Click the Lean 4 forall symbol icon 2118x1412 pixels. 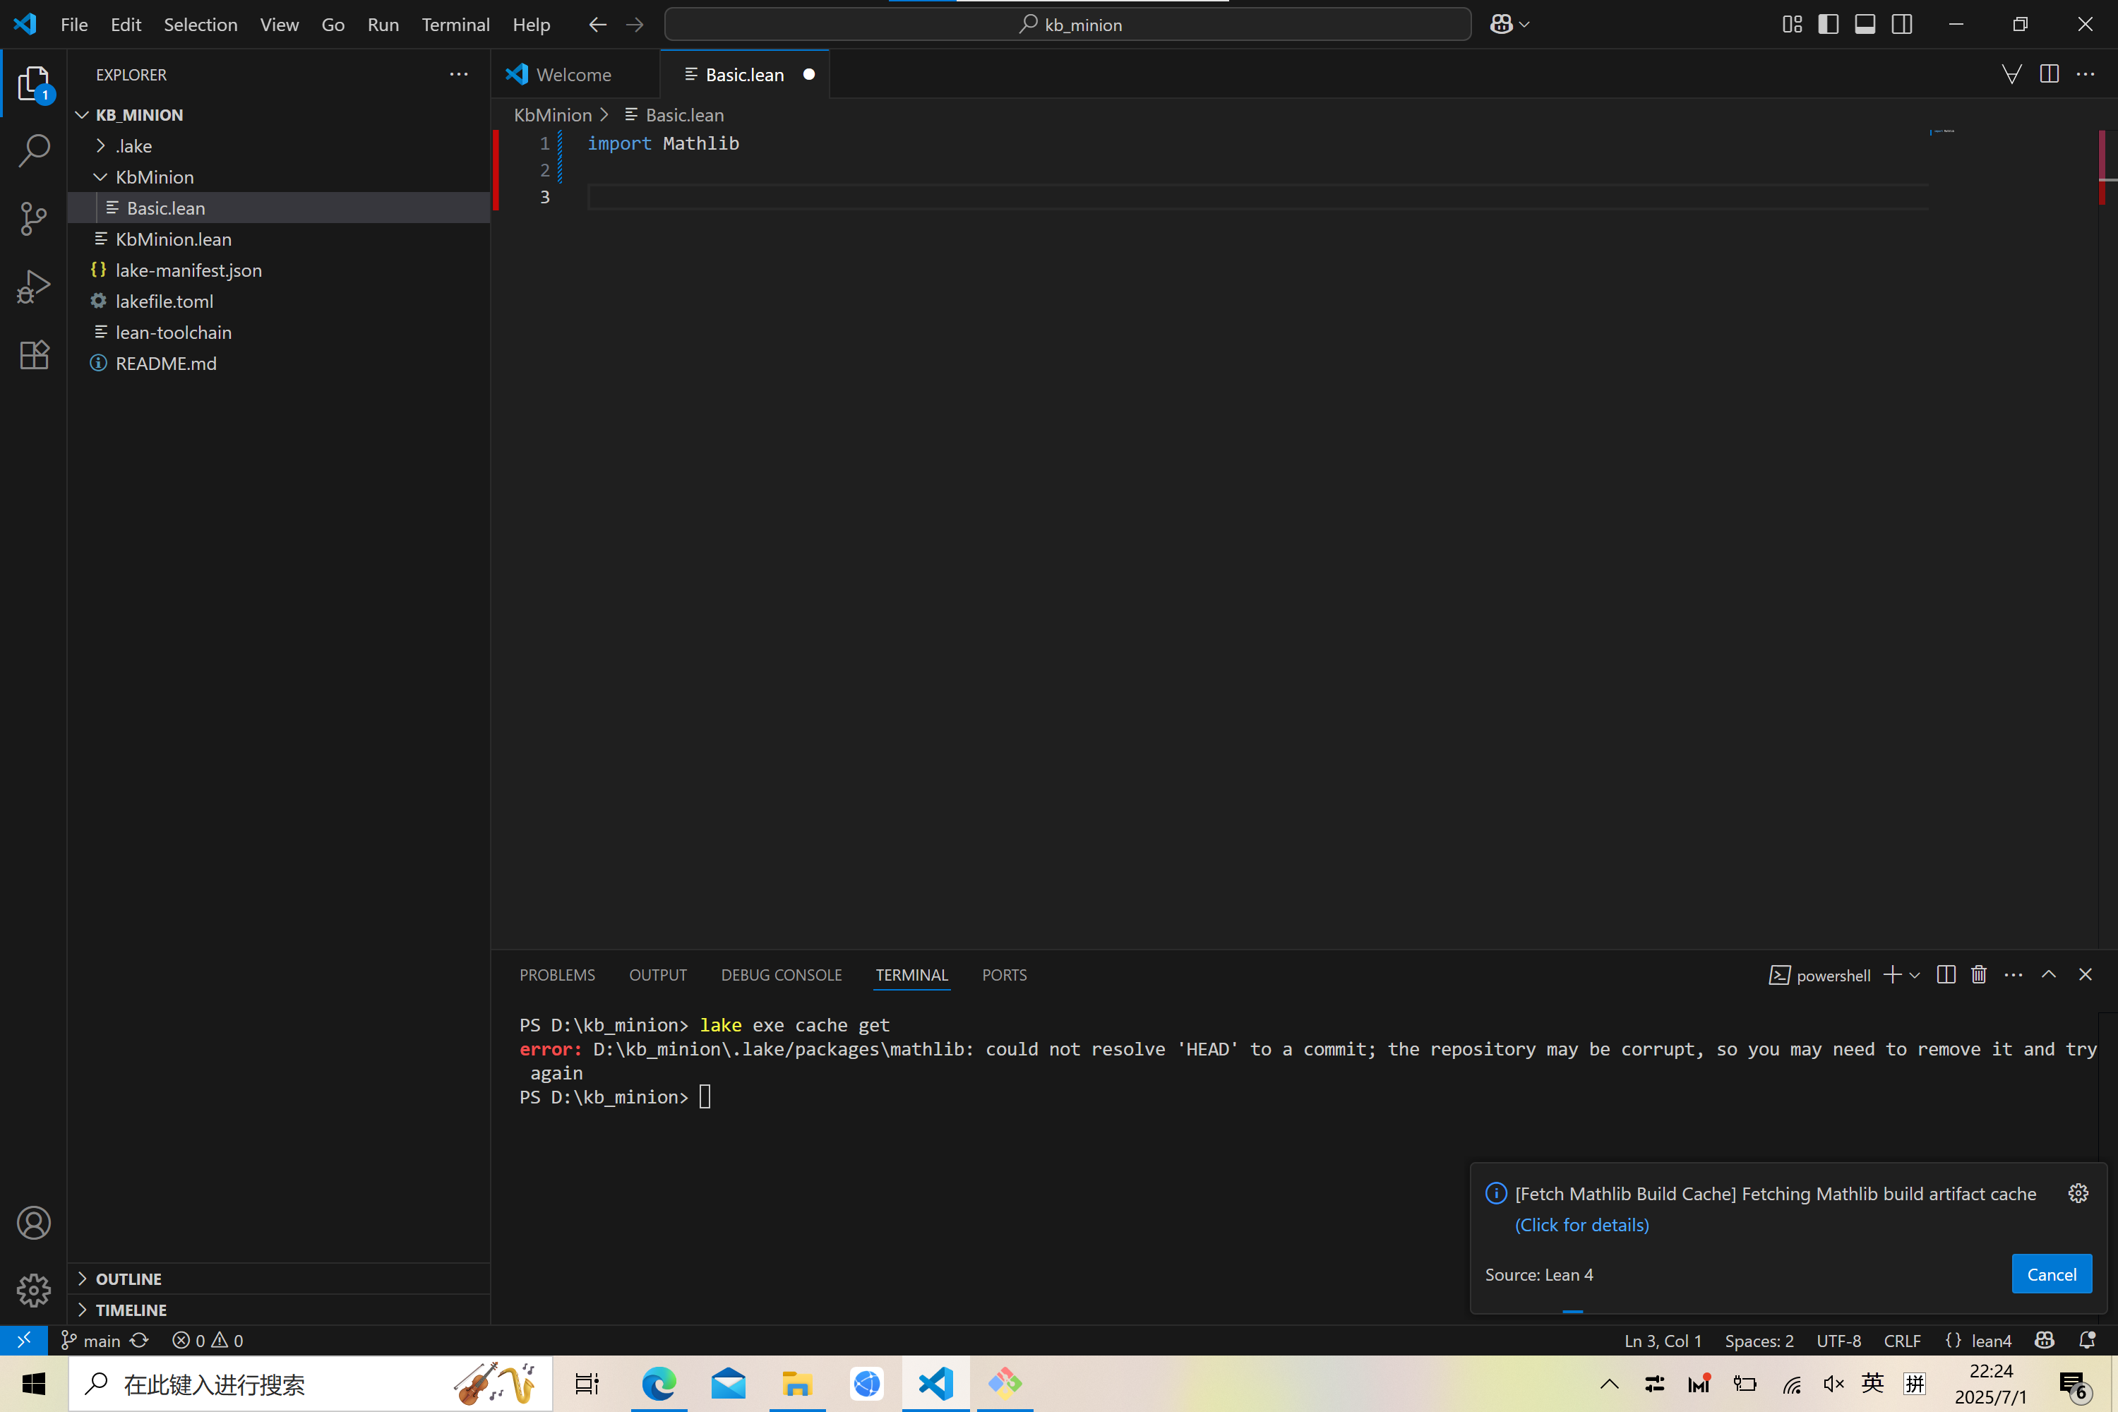coord(2011,75)
